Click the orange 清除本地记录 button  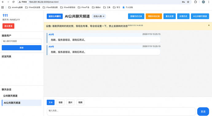[154, 16]
